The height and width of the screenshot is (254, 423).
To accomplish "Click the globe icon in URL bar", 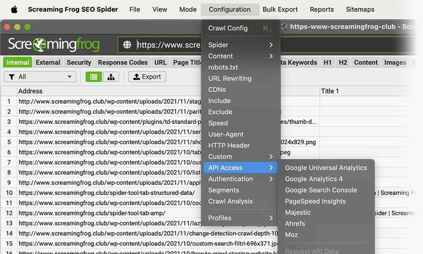I will [x=127, y=44].
